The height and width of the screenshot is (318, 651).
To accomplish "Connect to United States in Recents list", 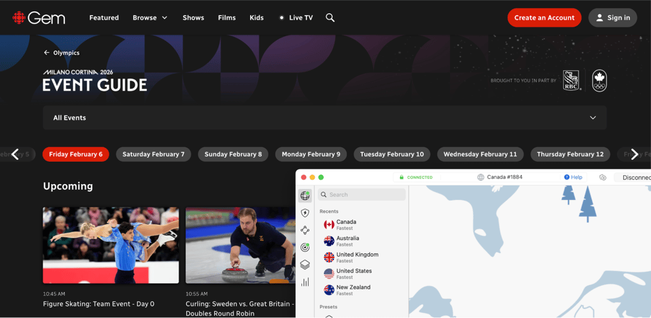I will coord(362,274).
